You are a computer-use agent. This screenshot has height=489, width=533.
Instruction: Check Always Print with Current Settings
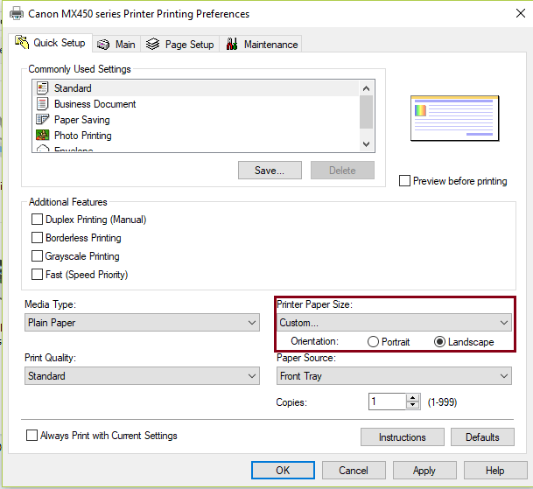[x=32, y=436]
